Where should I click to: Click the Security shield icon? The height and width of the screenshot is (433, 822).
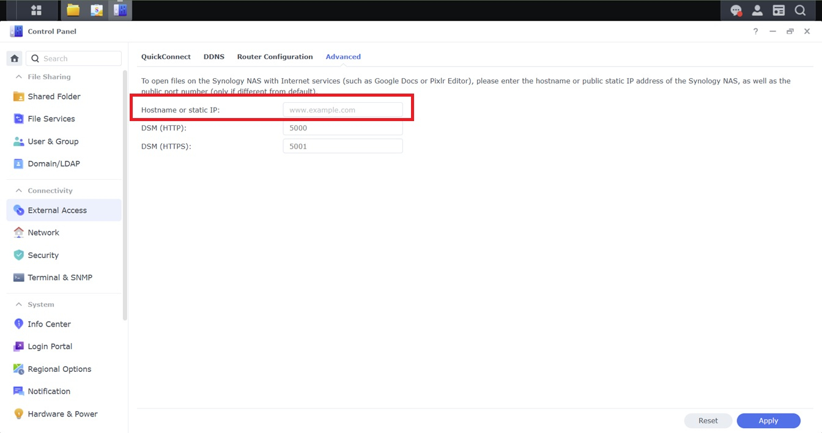(x=18, y=255)
